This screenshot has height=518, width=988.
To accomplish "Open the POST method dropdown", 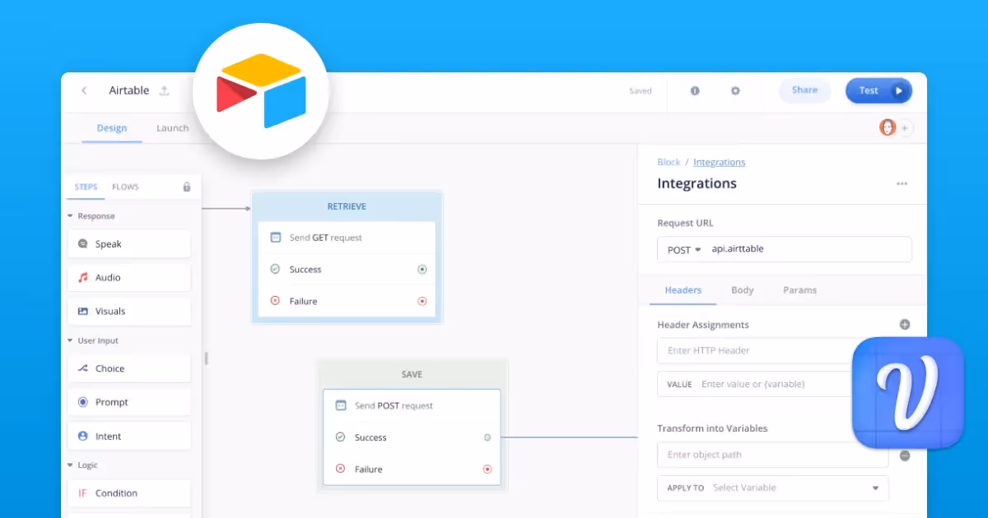I will pos(684,250).
